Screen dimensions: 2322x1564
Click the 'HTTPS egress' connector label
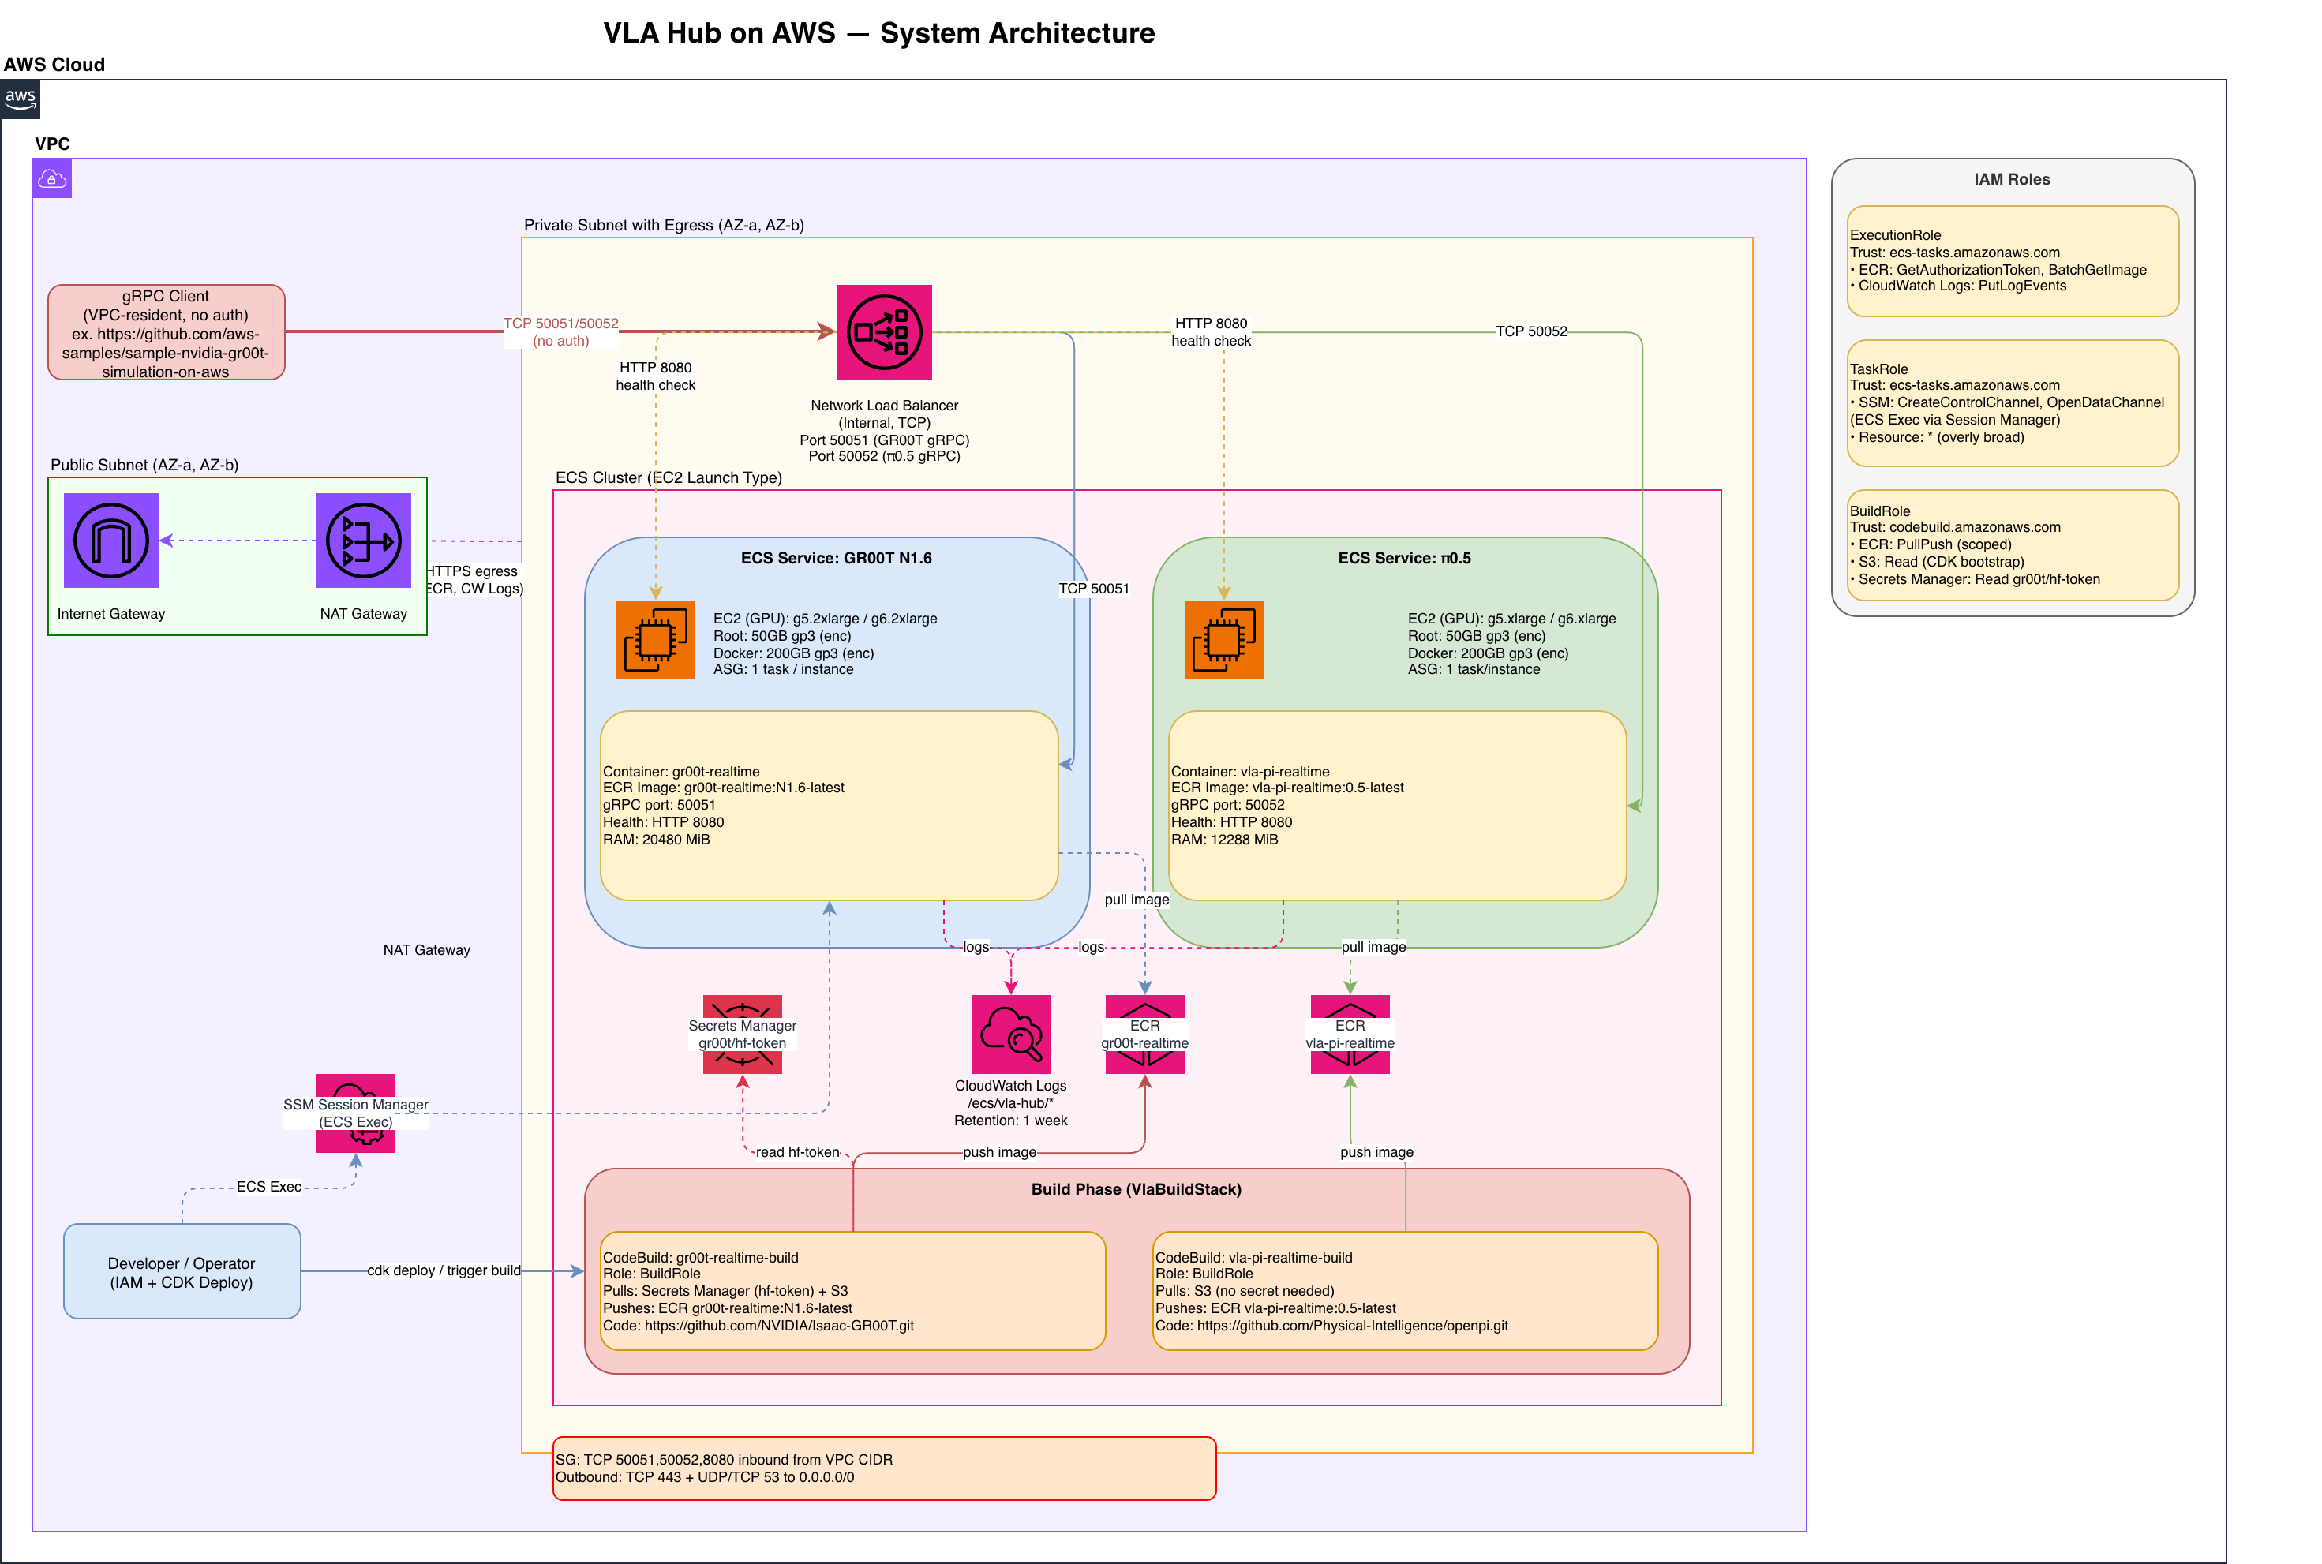tap(474, 579)
